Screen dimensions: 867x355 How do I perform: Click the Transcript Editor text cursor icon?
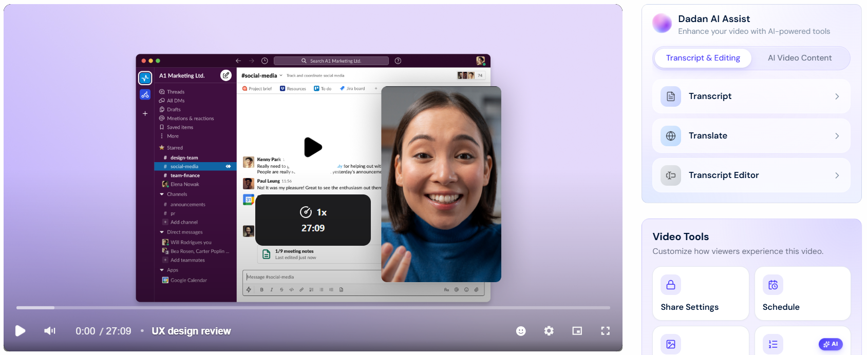click(x=671, y=175)
